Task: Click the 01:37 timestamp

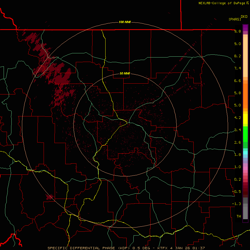Action: [x=199, y=248]
